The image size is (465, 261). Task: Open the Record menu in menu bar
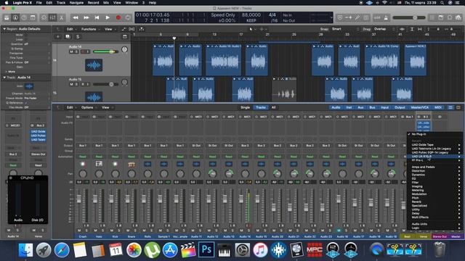(x=93, y=3)
